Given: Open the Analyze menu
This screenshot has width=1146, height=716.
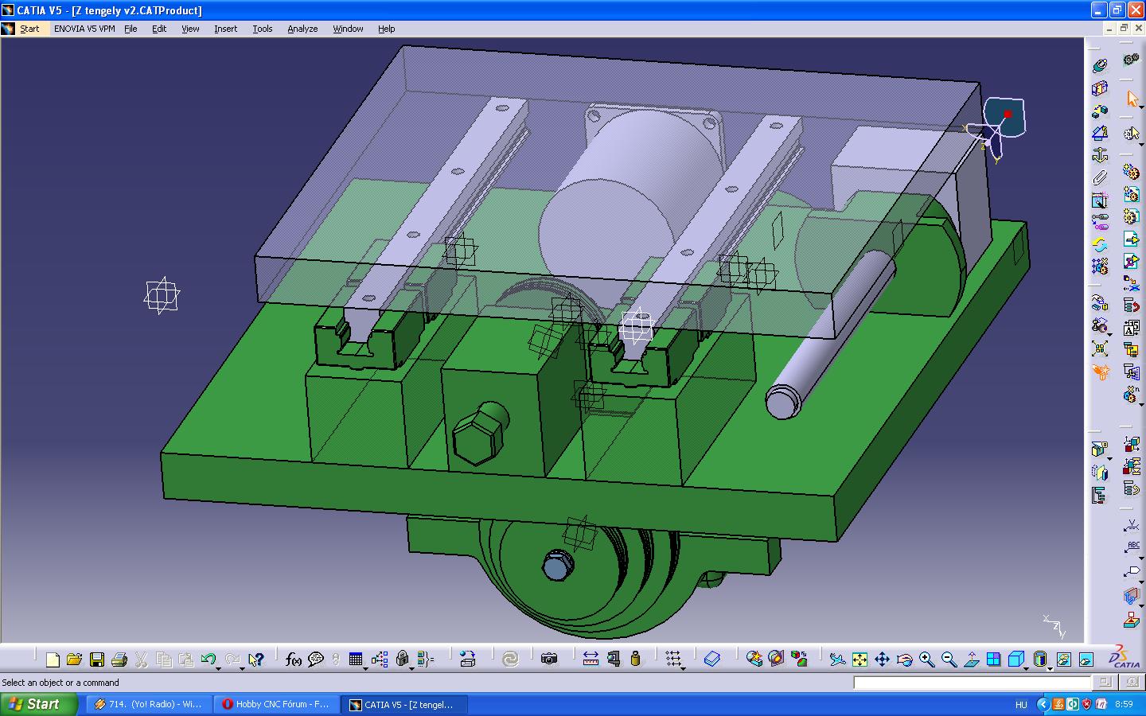Looking at the screenshot, I should click(302, 29).
